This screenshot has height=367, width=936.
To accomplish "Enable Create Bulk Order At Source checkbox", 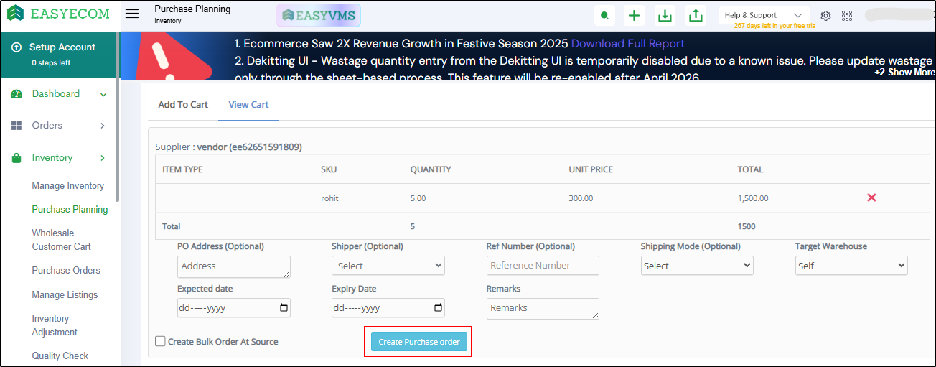I will pyautogui.click(x=160, y=342).
